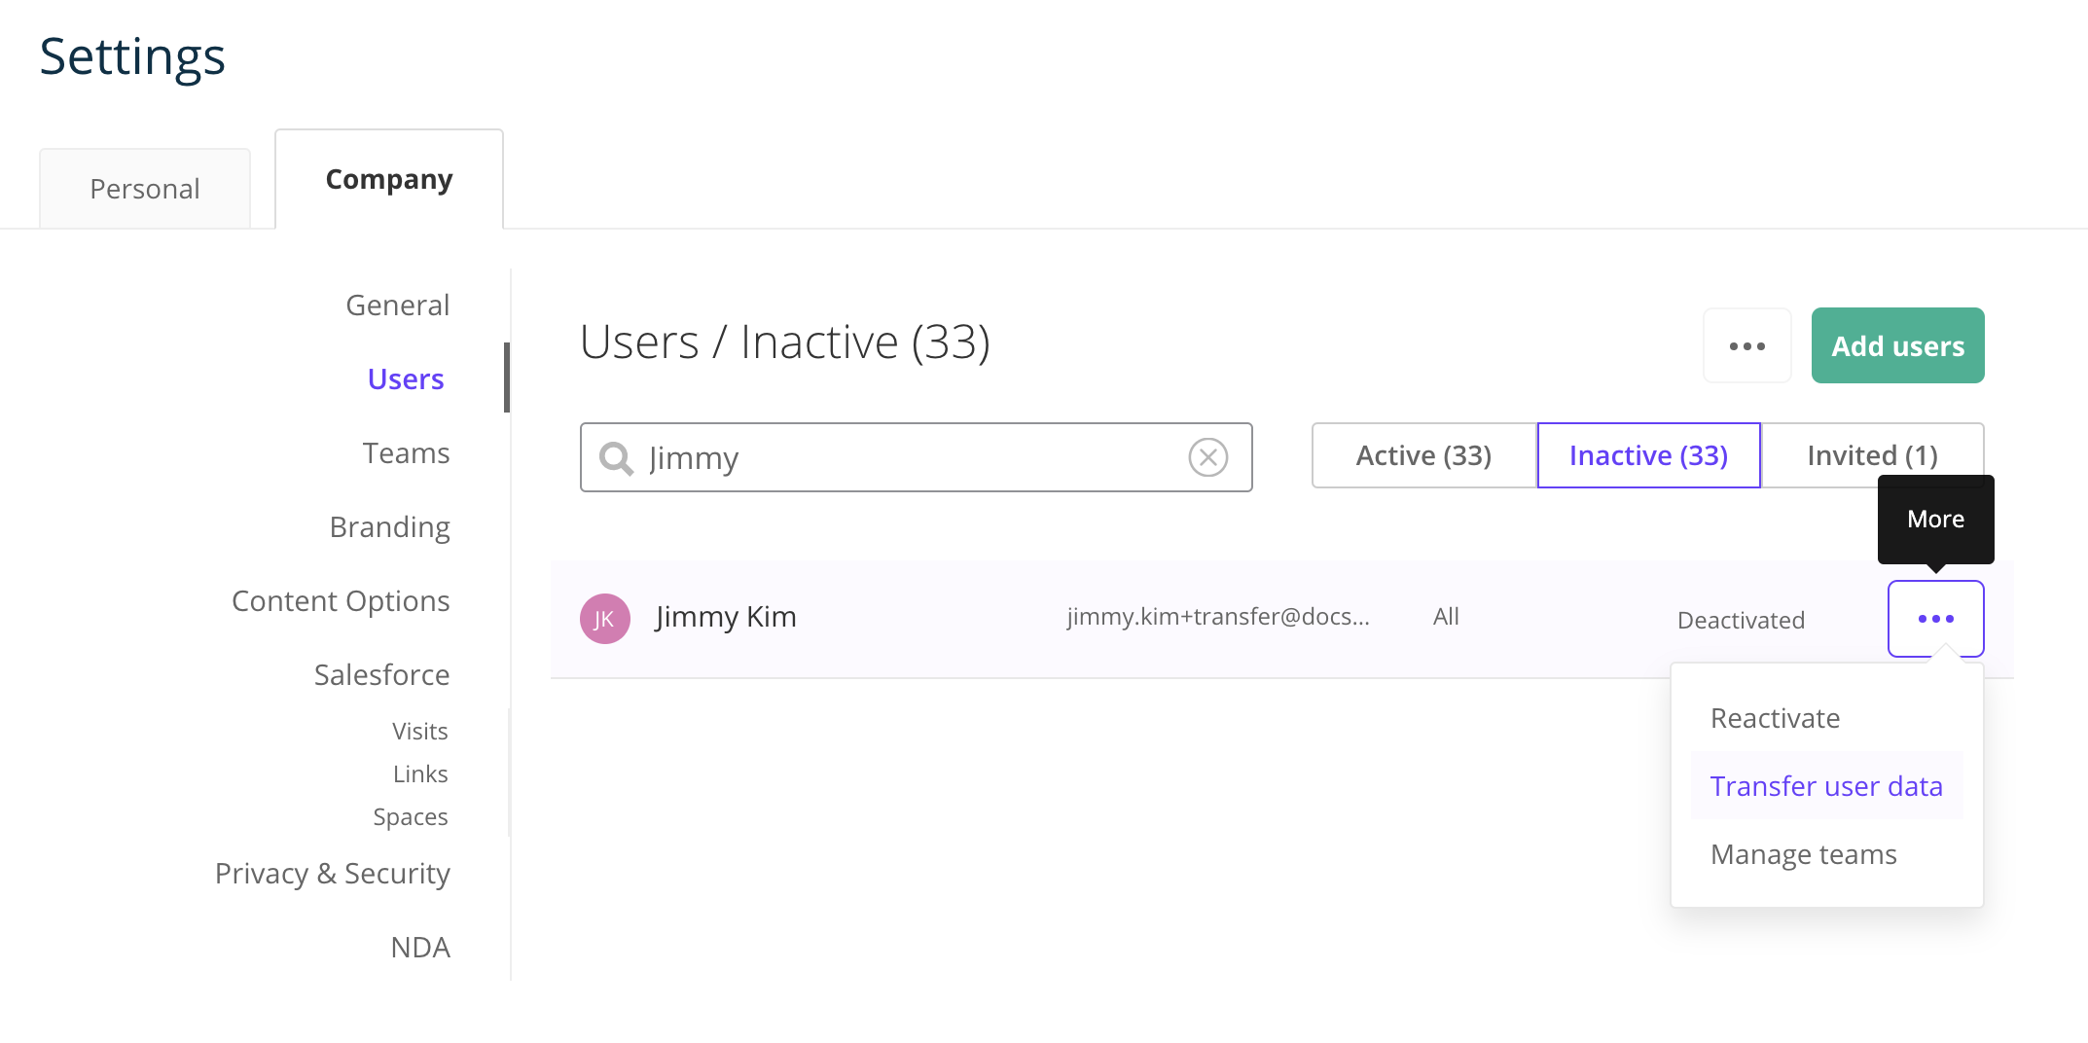Image resolution: width=2088 pixels, height=1043 pixels.
Task: Clear the Jimmy search using the X icon
Action: point(1207,457)
